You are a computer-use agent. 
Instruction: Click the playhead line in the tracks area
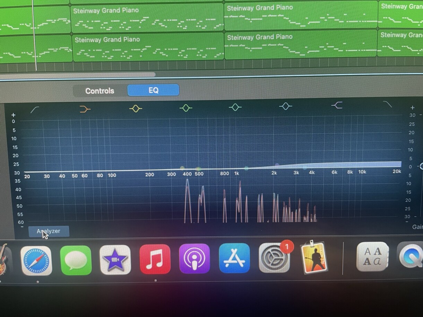point(34,35)
